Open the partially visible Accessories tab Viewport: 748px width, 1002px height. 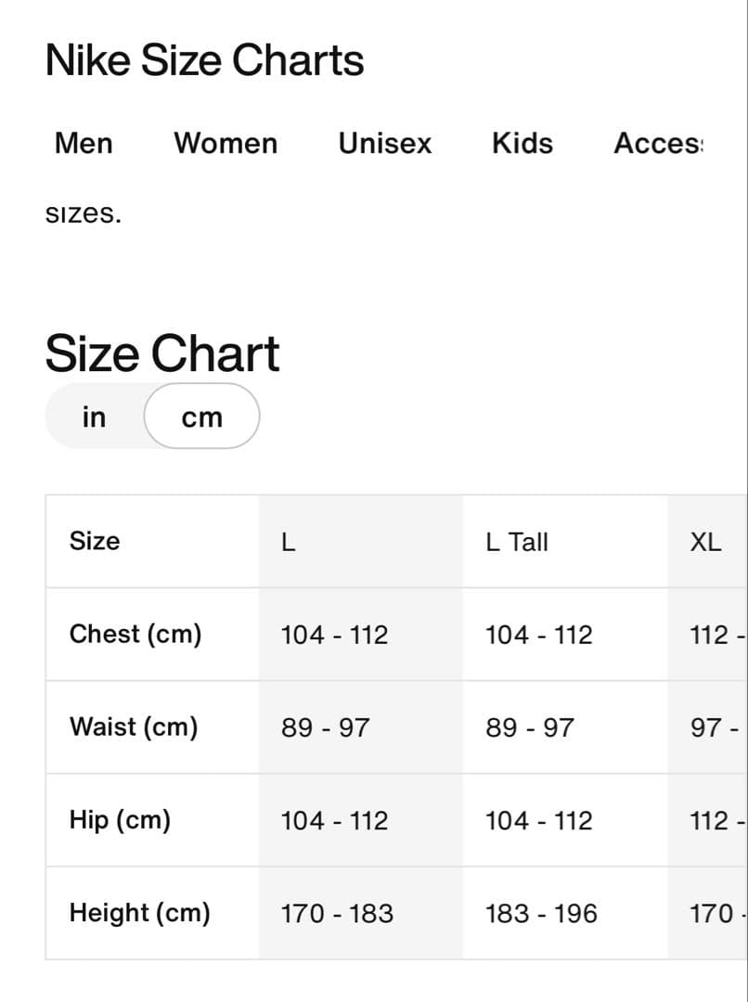point(659,144)
